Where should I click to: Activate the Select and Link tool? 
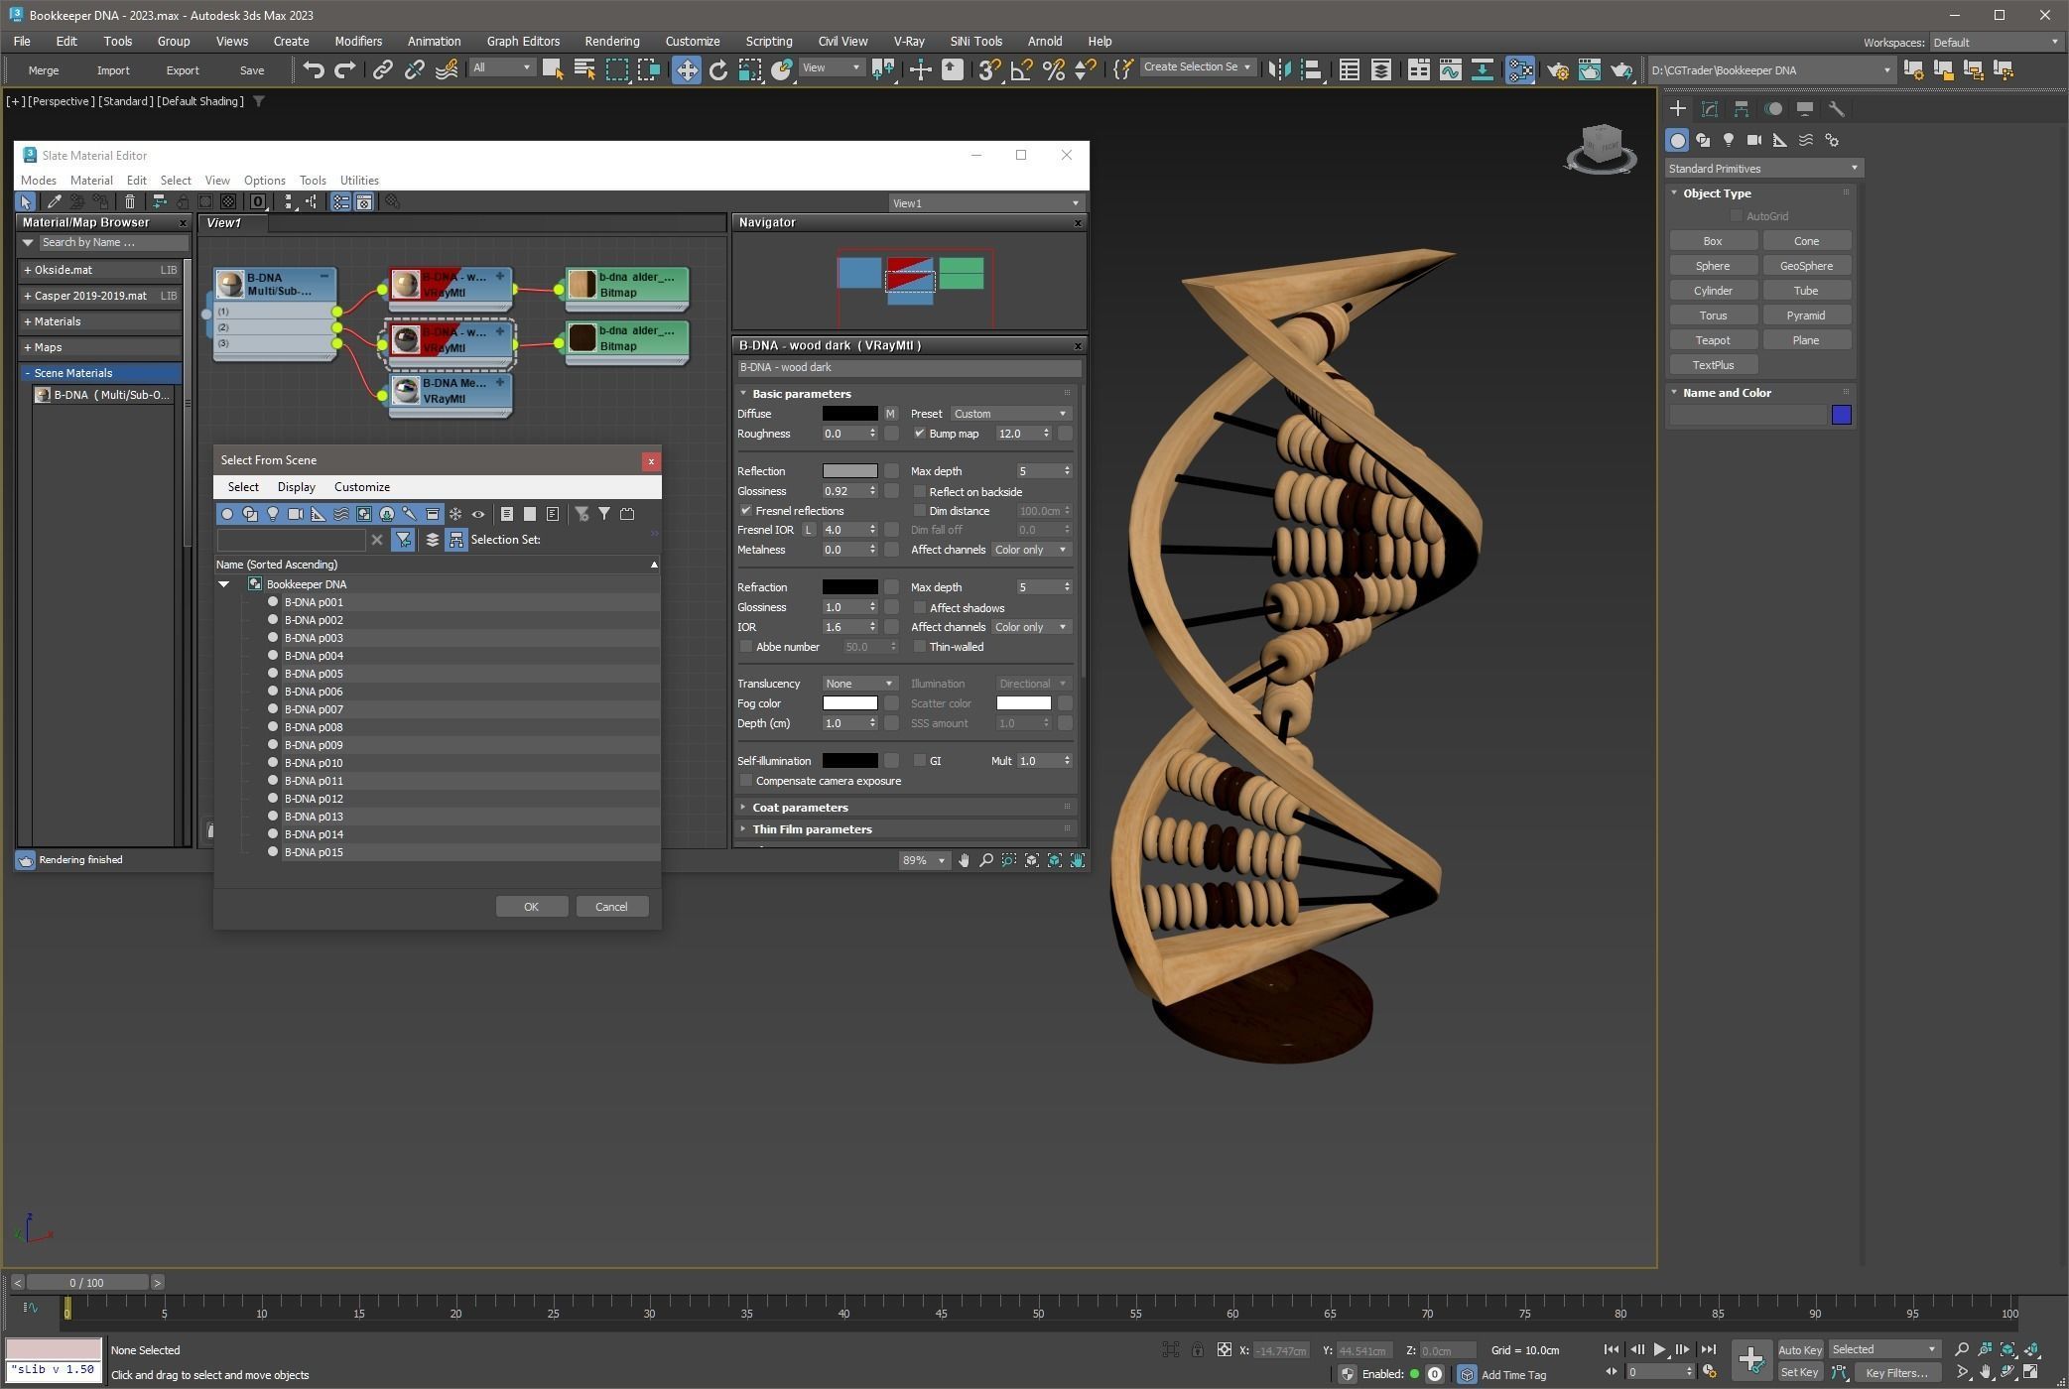[382, 69]
